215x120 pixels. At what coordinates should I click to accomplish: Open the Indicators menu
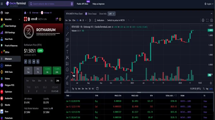(x=99, y=20)
